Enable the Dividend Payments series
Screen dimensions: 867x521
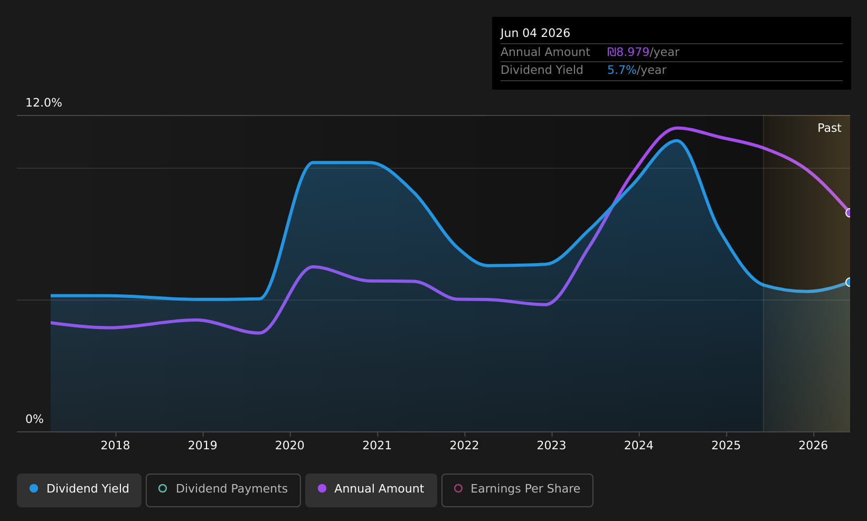tap(223, 490)
